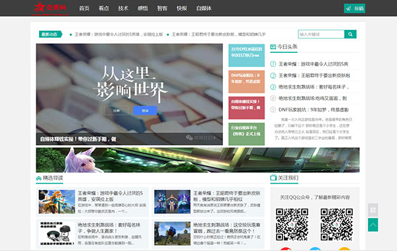397x251 pixels.
Task: Open the 看点 navigation item
Action: [104, 9]
